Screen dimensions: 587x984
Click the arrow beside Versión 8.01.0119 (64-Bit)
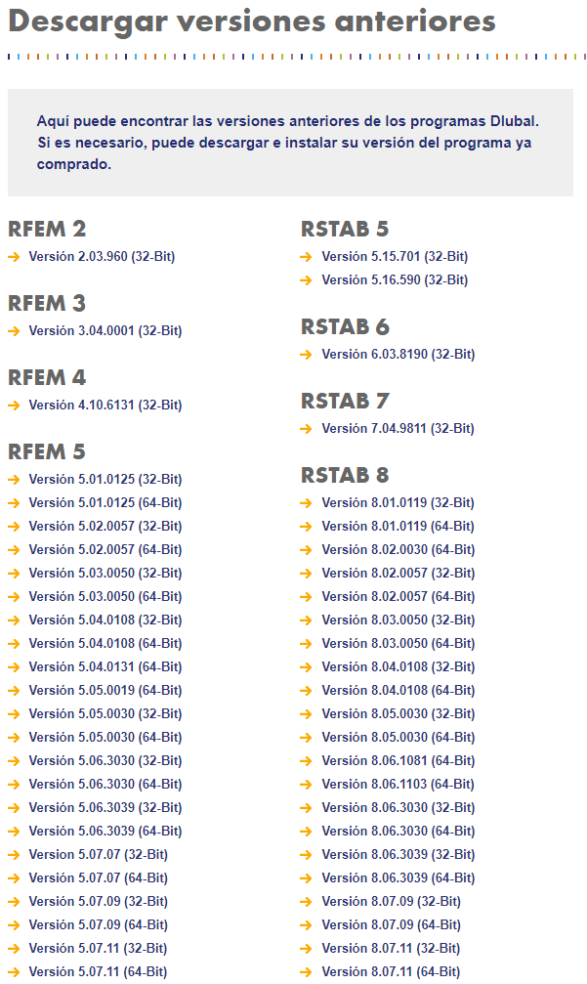tap(305, 526)
